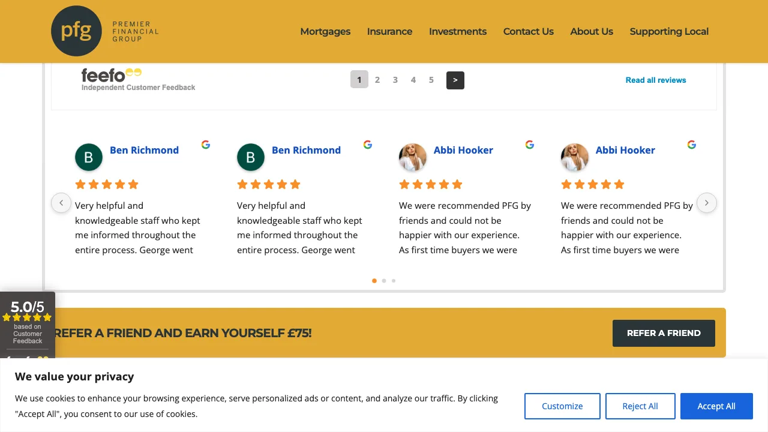The width and height of the screenshot is (768, 432).
Task: Click the Google icon on Ben Richmond's first review
Action: tap(206, 144)
